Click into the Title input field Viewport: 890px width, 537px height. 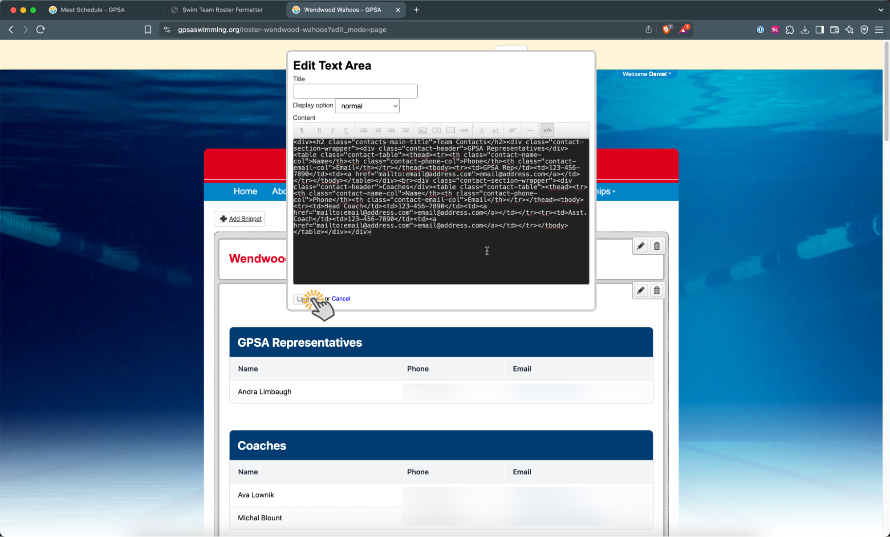355,91
